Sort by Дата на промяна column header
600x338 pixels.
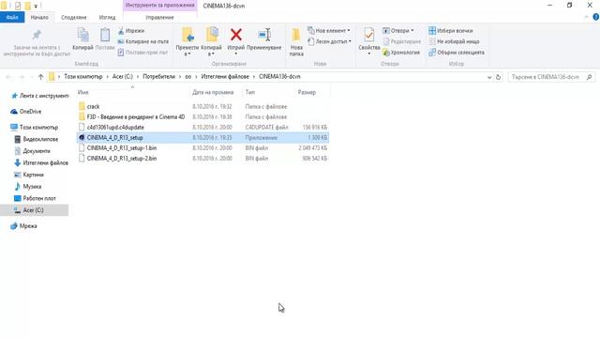click(213, 92)
